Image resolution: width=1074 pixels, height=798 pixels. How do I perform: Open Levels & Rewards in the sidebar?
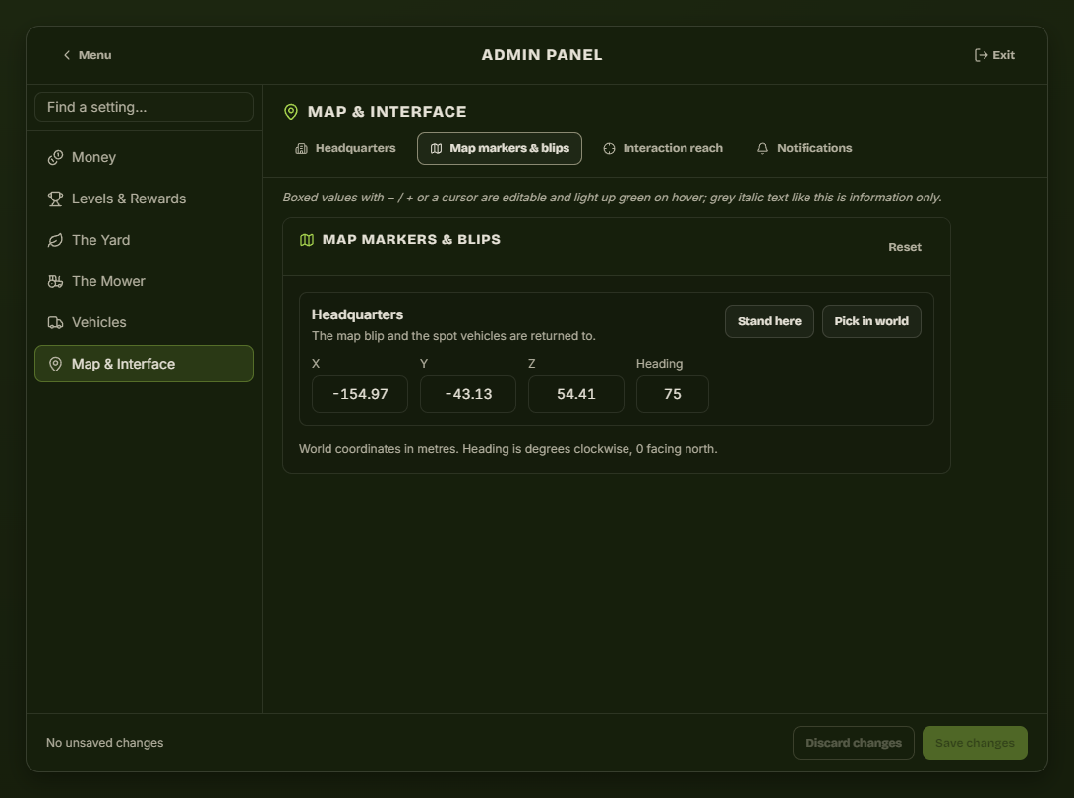pos(144,199)
